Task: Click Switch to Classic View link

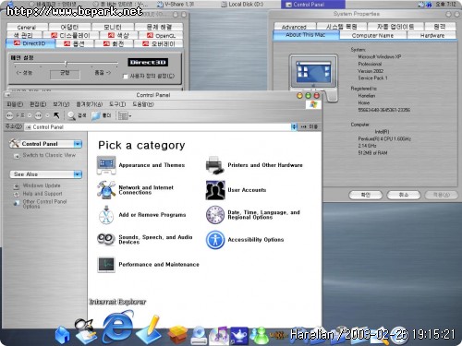Action: coord(49,155)
